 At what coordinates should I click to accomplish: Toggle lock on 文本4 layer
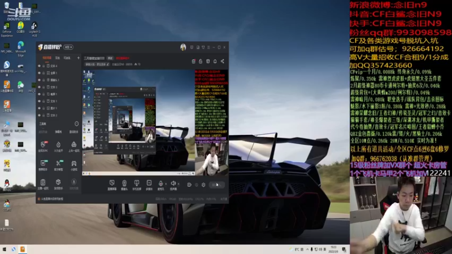[44, 66]
